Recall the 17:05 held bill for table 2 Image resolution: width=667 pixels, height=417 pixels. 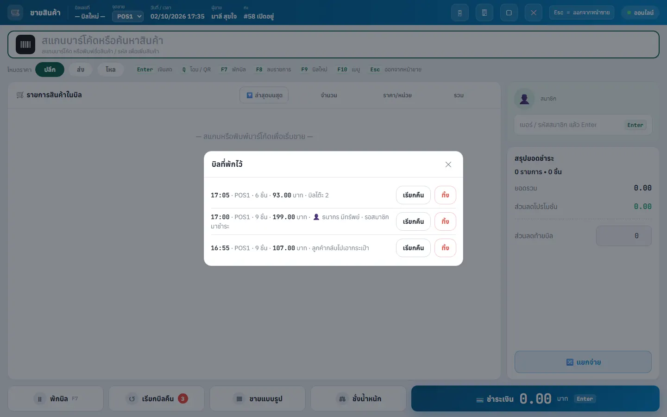413,195
